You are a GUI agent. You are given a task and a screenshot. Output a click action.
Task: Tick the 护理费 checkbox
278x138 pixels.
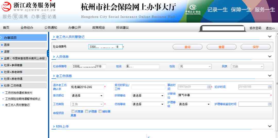[x=86, y=111]
